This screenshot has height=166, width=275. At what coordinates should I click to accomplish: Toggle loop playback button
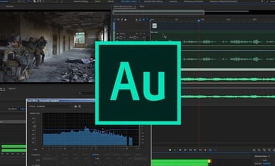pyautogui.click(x=210, y=150)
